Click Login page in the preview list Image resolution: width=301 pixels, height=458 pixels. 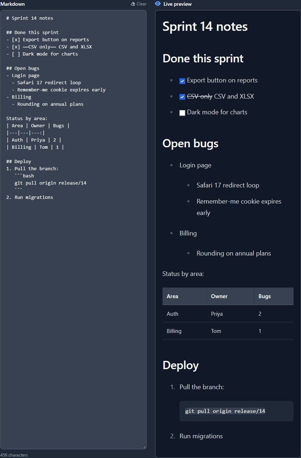[195, 165]
